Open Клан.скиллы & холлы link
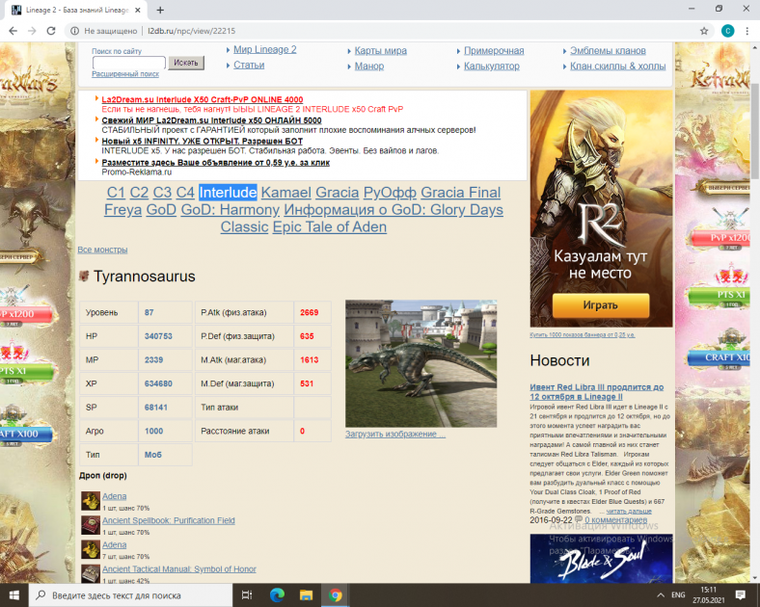Viewport: 760px width, 607px height. click(x=617, y=66)
